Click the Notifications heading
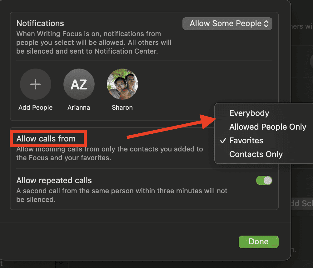 [40, 23]
